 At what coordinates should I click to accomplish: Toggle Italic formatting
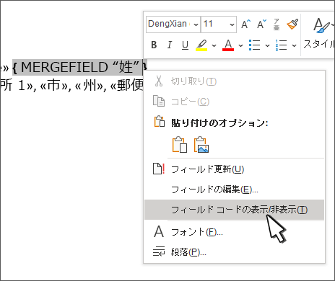[x=170, y=45]
